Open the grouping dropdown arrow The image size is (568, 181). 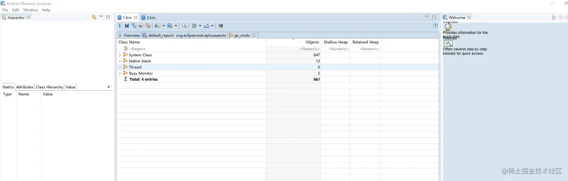tap(200, 26)
